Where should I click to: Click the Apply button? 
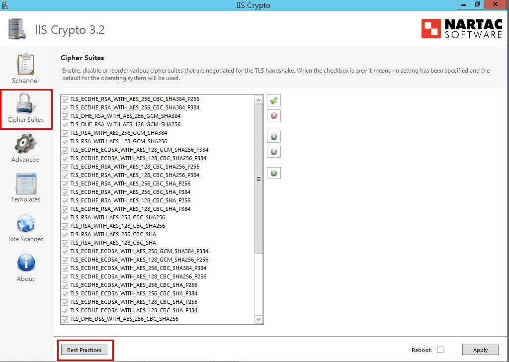tap(480, 350)
